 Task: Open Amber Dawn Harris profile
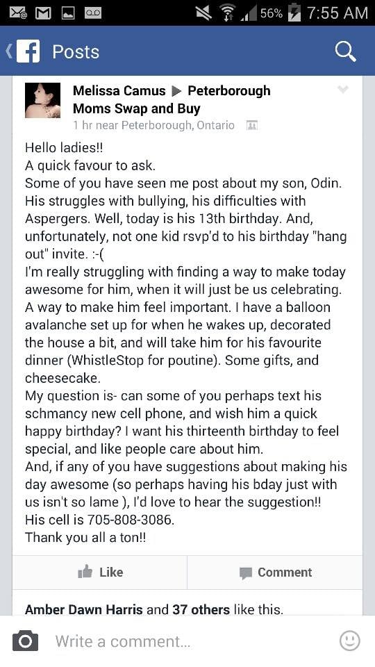(84, 609)
